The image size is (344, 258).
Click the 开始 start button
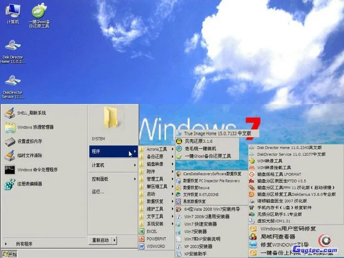(9, 254)
